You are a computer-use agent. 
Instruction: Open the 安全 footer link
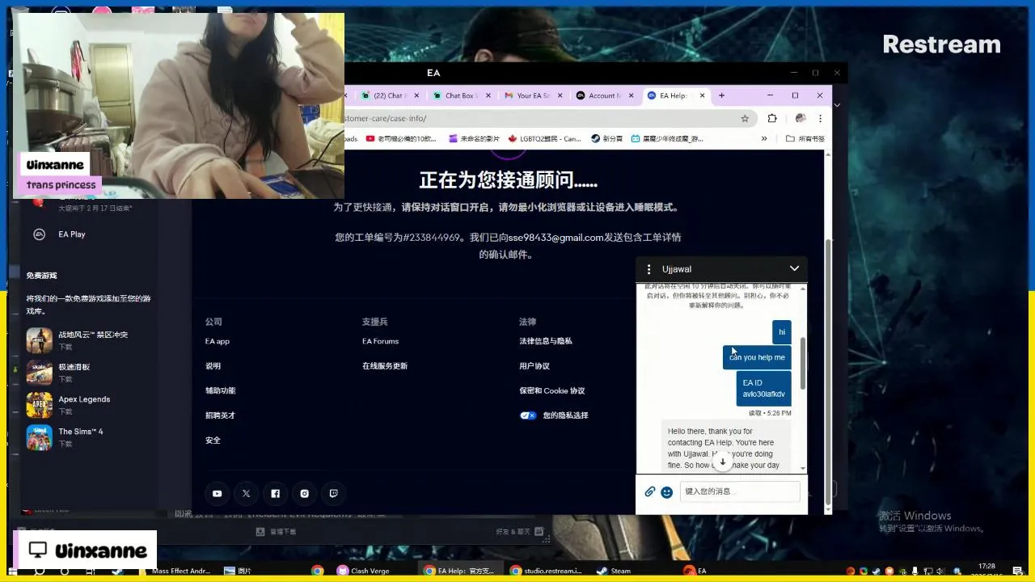point(213,441)
